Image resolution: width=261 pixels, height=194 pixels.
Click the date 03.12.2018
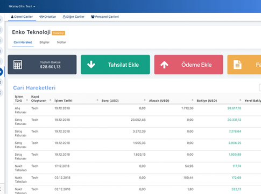click(x=62, y=178)
